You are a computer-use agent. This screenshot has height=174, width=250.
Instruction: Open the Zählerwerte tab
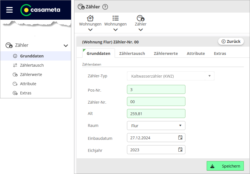(166, 53)
